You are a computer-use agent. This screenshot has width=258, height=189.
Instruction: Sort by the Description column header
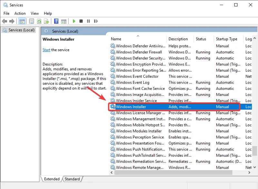180,39
